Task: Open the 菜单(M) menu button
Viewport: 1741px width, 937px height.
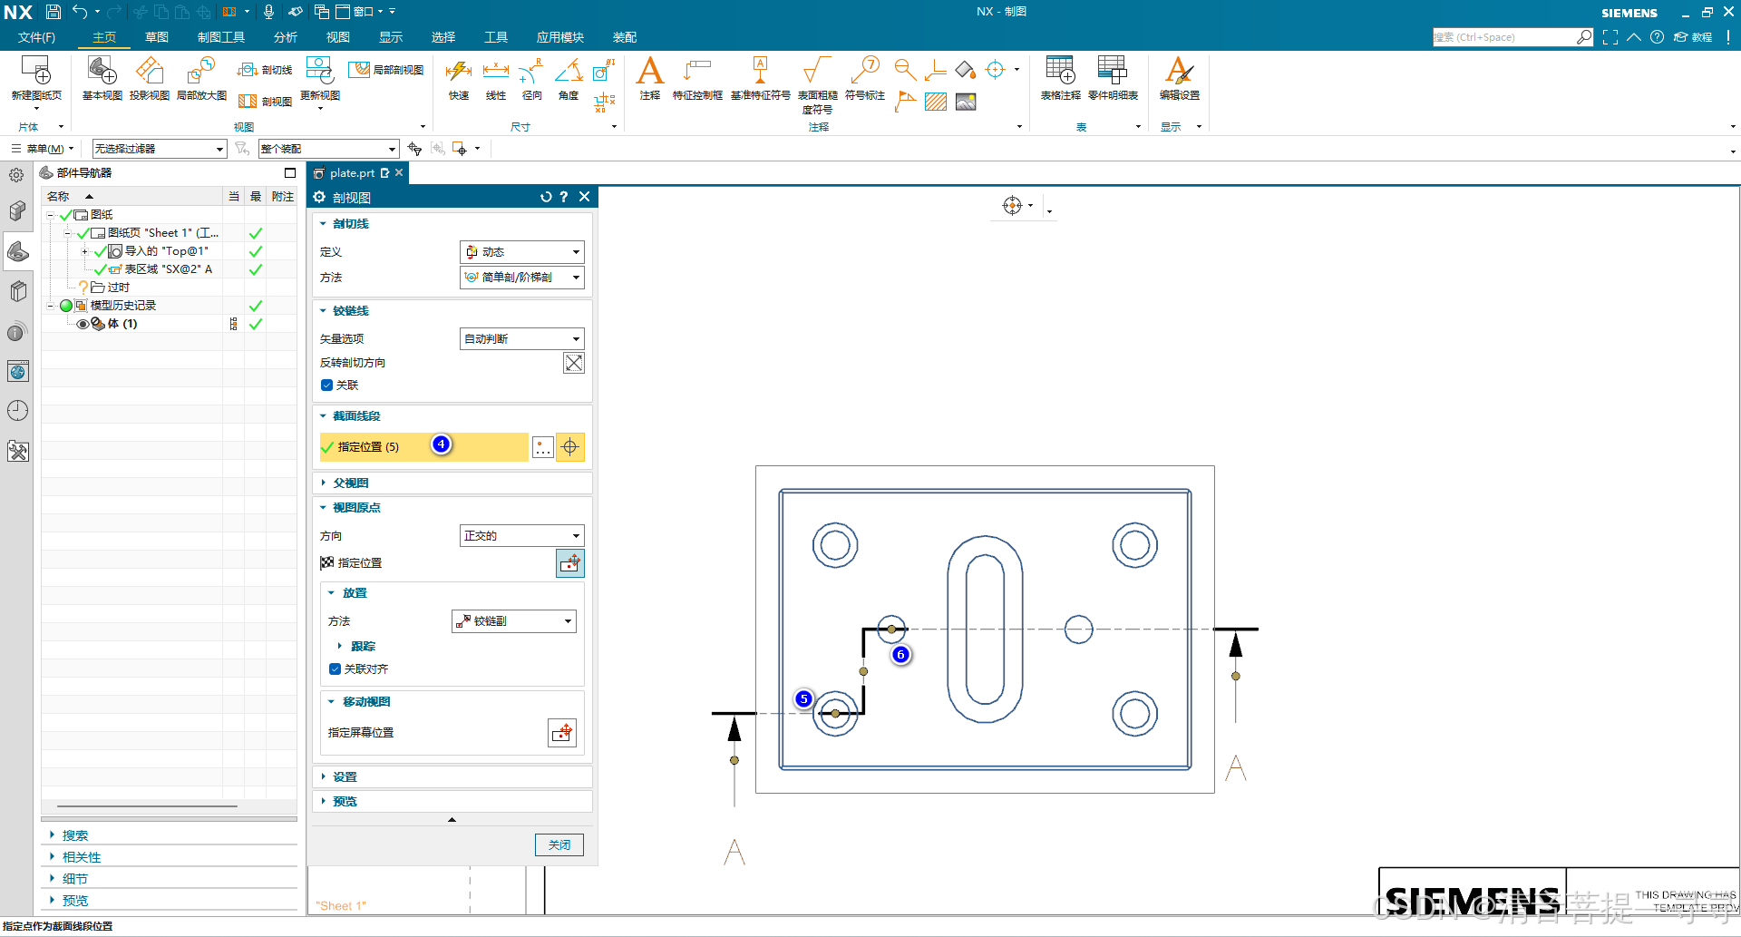Action: tap(43, 149)
